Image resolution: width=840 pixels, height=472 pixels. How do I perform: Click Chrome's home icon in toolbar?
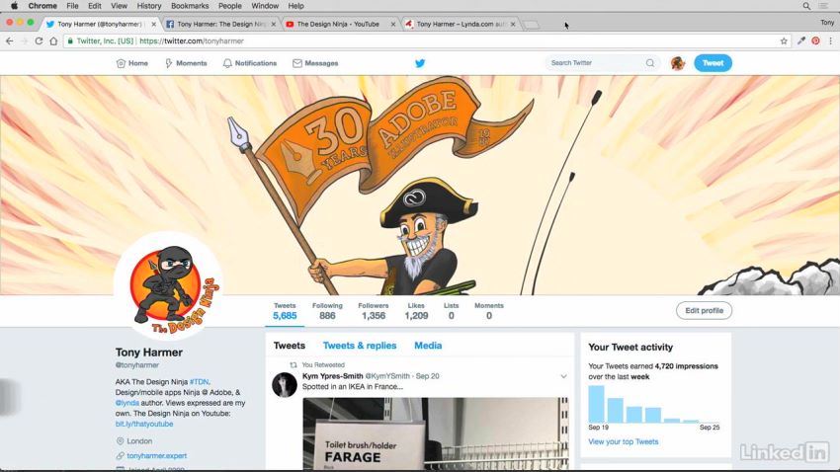pyautogui.click(x=53, y=41)
